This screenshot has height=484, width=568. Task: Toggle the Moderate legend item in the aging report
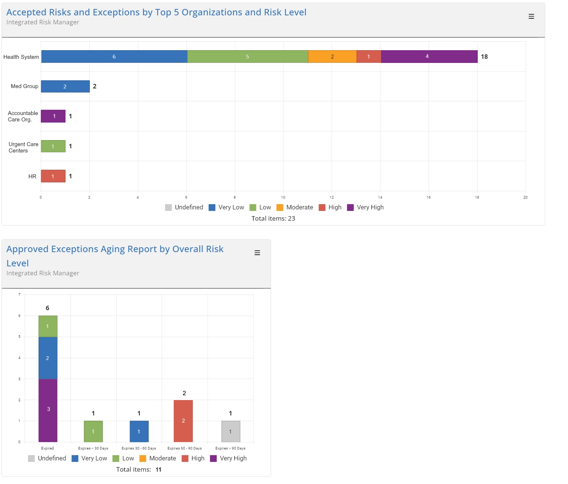158,459
